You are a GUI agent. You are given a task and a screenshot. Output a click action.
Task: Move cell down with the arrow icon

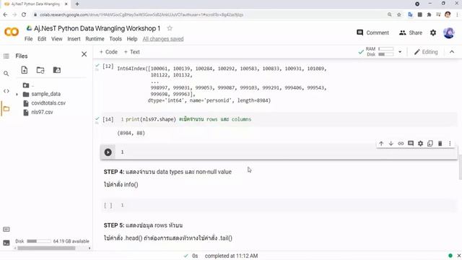coord(391,144)
